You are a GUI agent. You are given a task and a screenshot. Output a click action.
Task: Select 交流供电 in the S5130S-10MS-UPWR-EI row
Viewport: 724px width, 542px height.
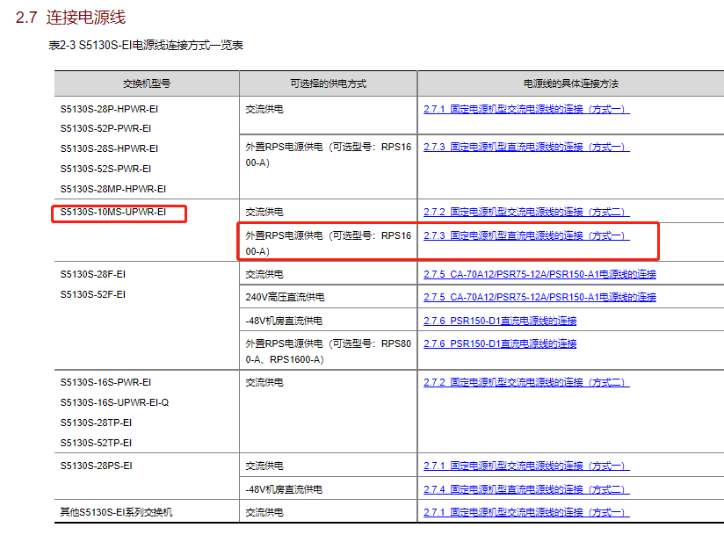click(264, 213)
